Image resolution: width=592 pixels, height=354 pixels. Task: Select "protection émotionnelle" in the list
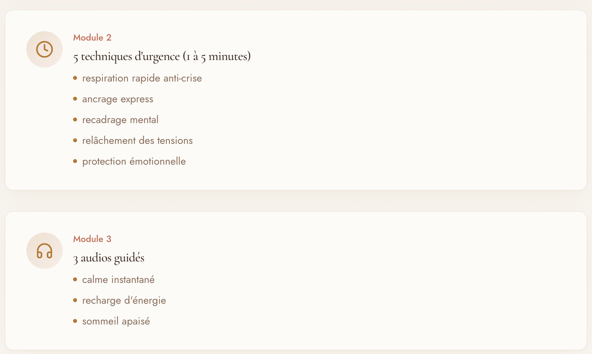(134, 161)
